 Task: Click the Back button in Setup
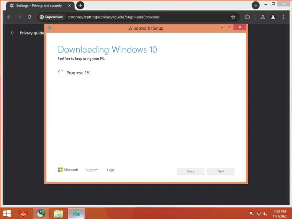[x=191, y=171]
